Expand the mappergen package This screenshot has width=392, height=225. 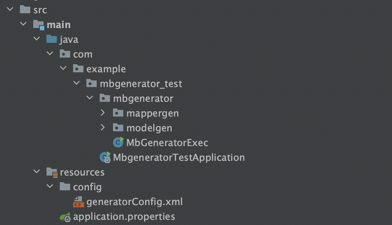[103, 113]
